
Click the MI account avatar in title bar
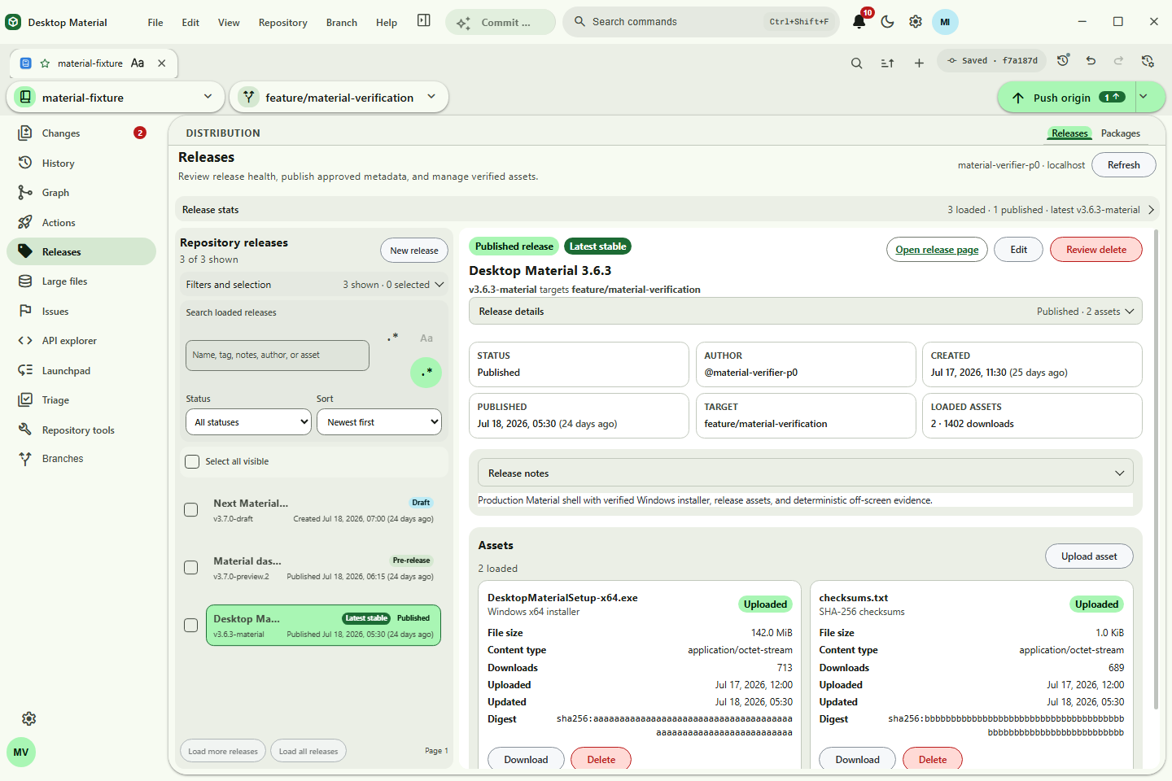tap(945, 22)
